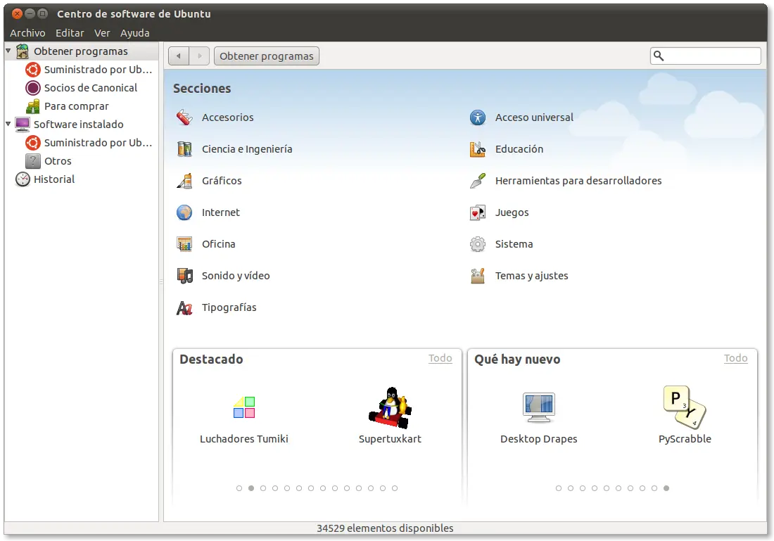Collapse the Obtener programas tree node

tap(8, 51)
